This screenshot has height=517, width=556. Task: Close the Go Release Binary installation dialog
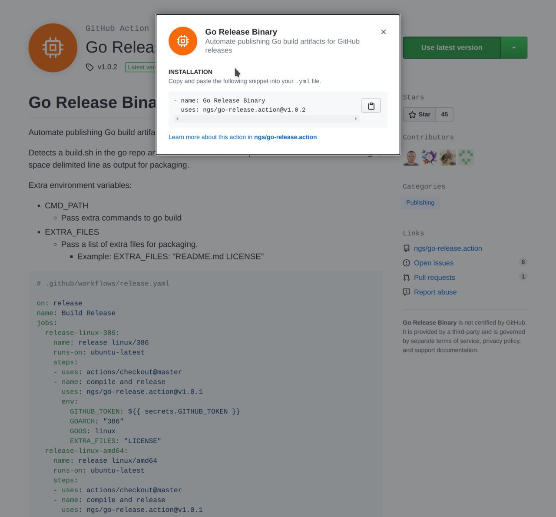(384, 32)
